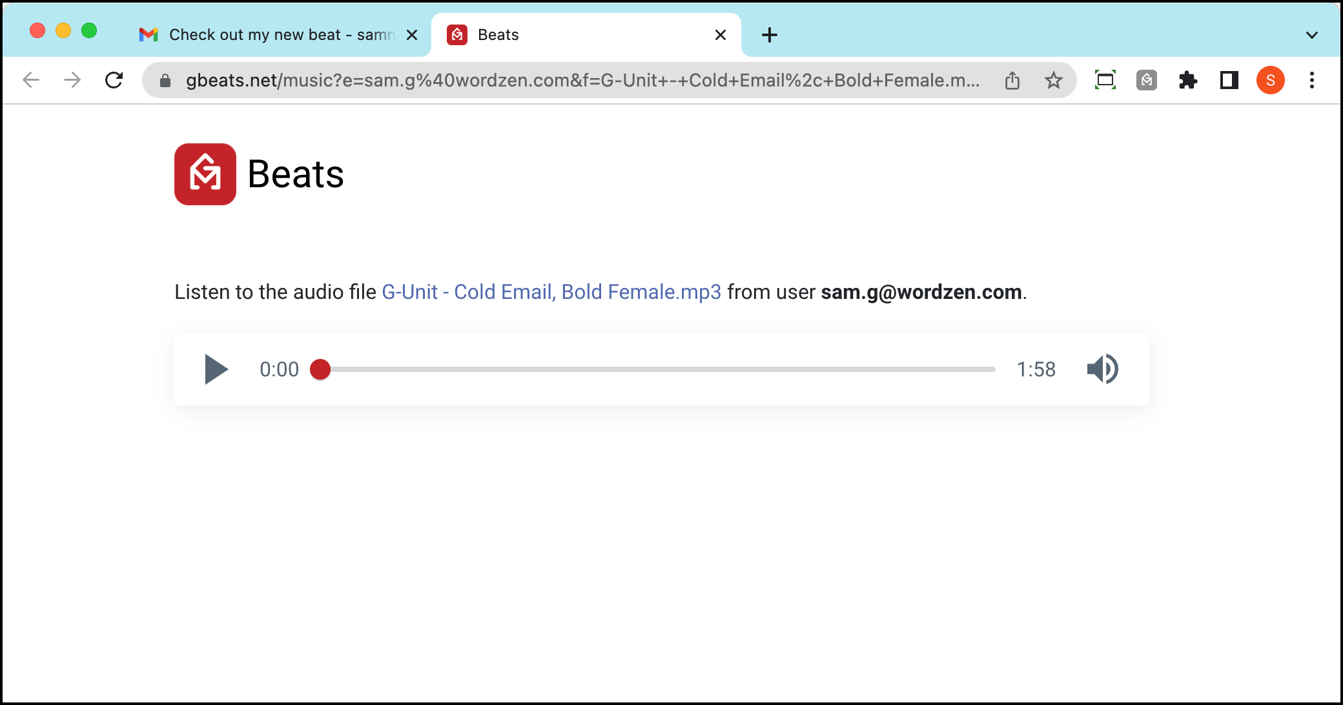Viewport: 1343px width, 705px height.
Task: Toggle the browser side panel
Action: [1229, 80]
